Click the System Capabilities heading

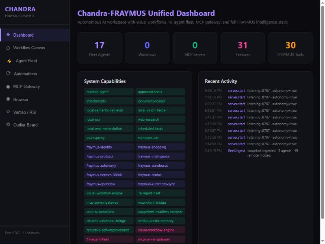coord(105,81)
